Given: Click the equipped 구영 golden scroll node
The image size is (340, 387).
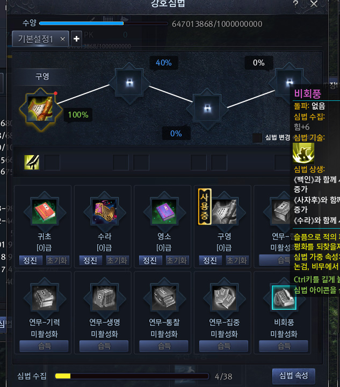Looking at the screenshot, I should (40, 109).
